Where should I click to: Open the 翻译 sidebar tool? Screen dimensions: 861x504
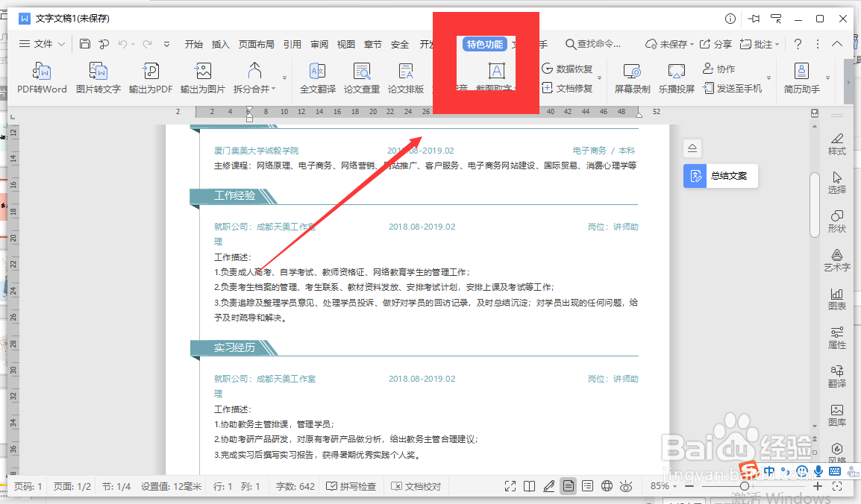coord(837,377)
